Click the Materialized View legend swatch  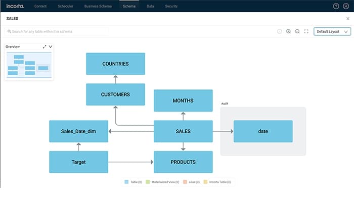tap(148, 182)
